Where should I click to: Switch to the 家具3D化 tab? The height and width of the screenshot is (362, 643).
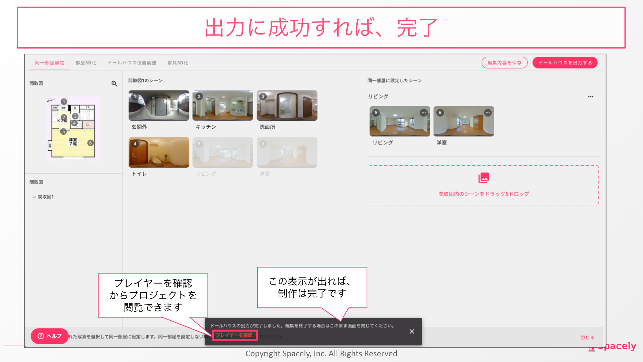(178, 63)
